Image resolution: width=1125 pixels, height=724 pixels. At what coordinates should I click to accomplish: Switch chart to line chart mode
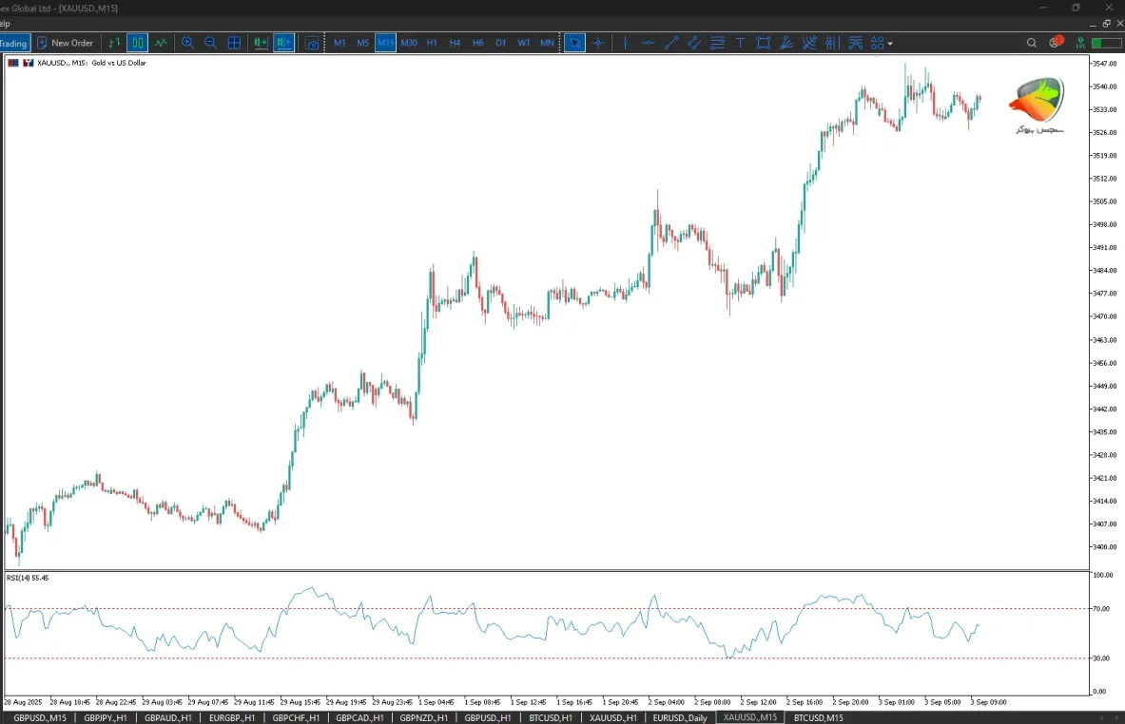pyautogui.click(x=161, y=43)
